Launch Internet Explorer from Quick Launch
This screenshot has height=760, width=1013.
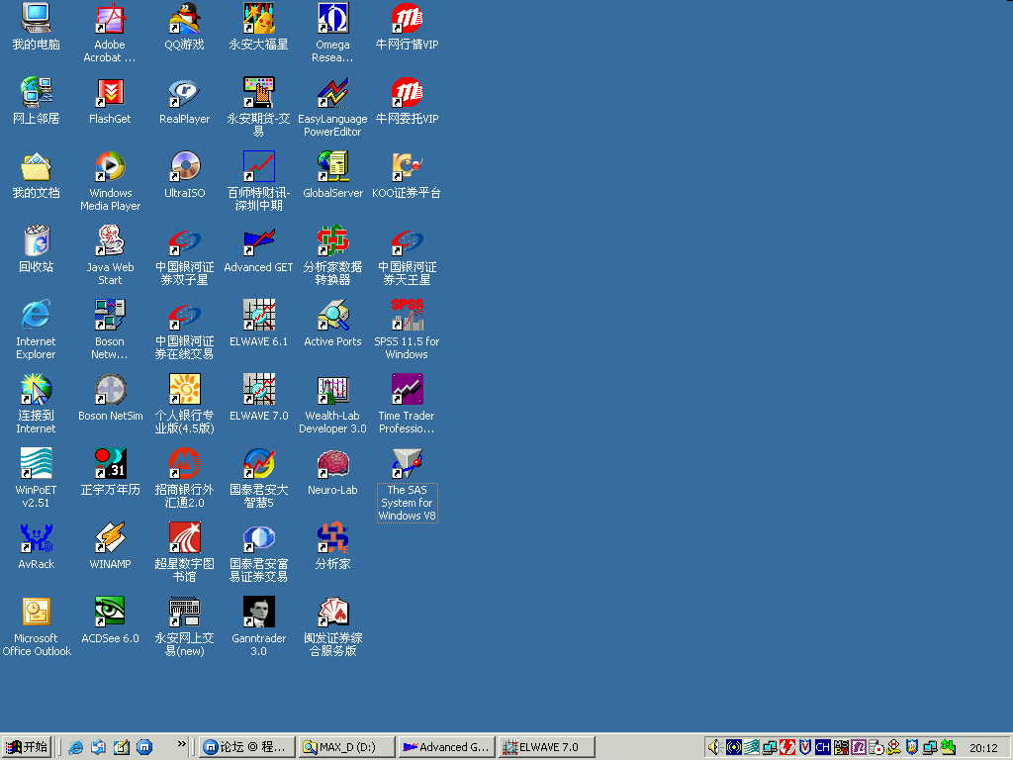(x=76, y=747)
